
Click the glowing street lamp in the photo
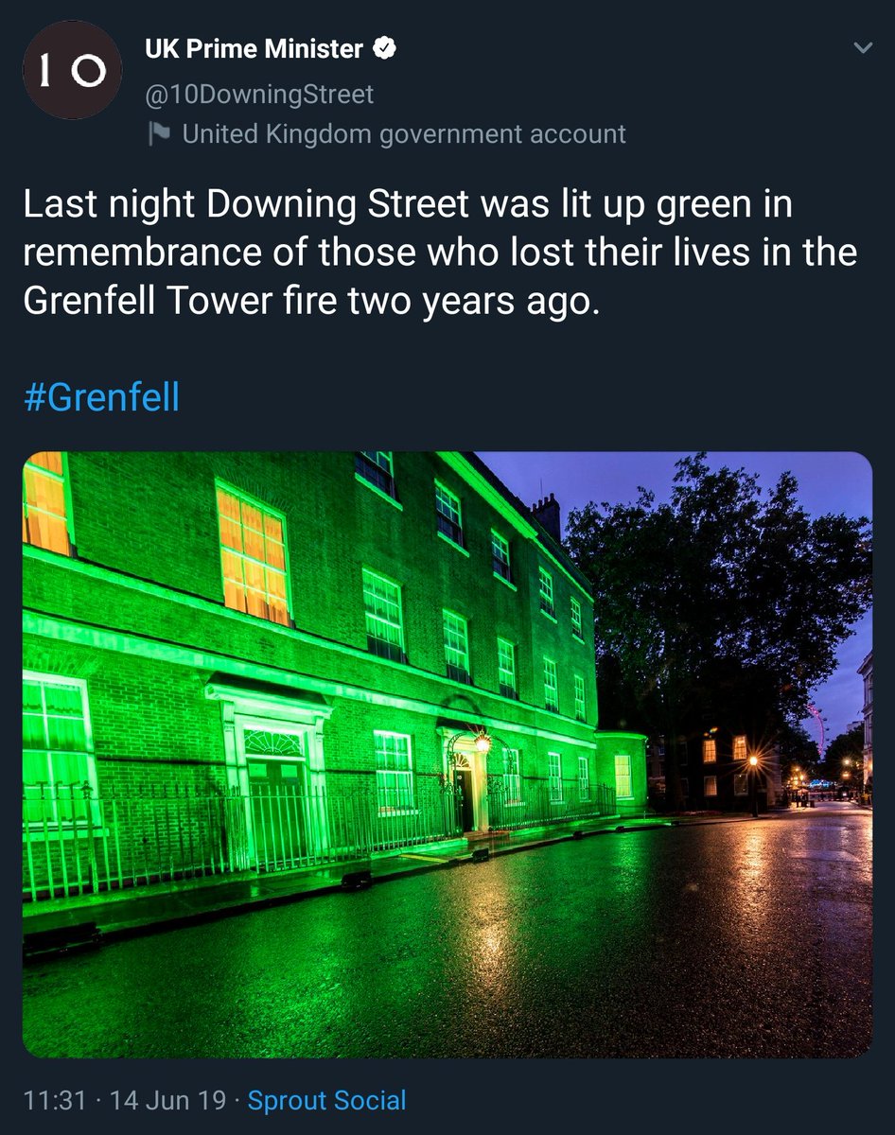[753, 760]
